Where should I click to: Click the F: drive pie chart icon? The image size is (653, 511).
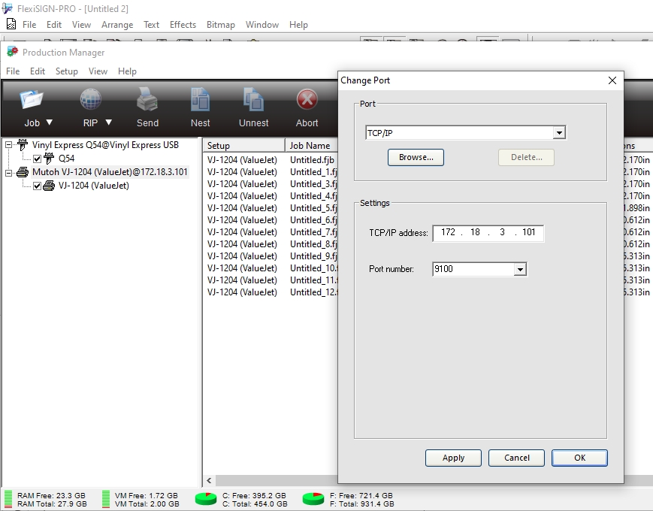[313, 498]
